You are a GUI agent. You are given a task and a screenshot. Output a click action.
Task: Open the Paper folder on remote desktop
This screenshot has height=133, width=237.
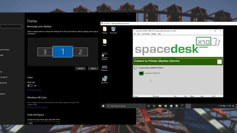coord(104,42)
